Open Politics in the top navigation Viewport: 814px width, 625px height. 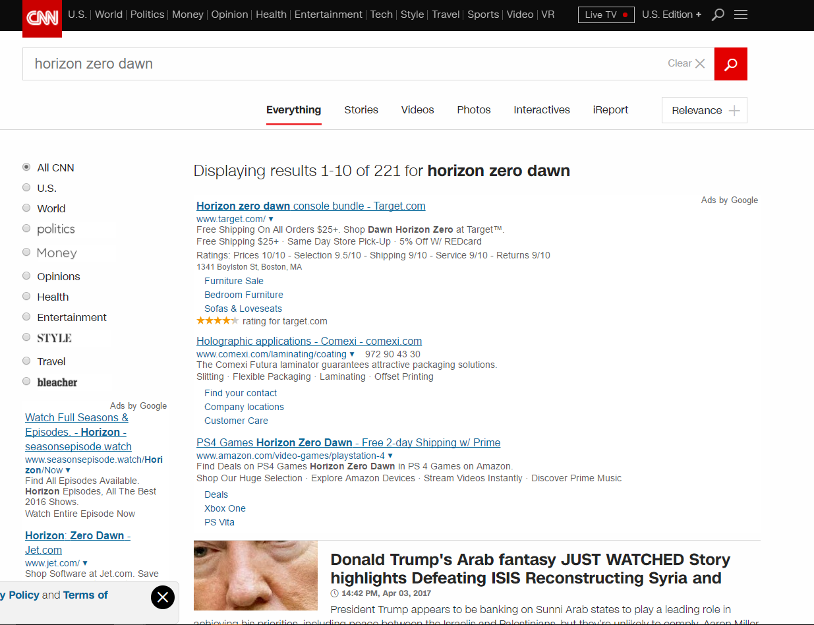click(x=147, y=15)
